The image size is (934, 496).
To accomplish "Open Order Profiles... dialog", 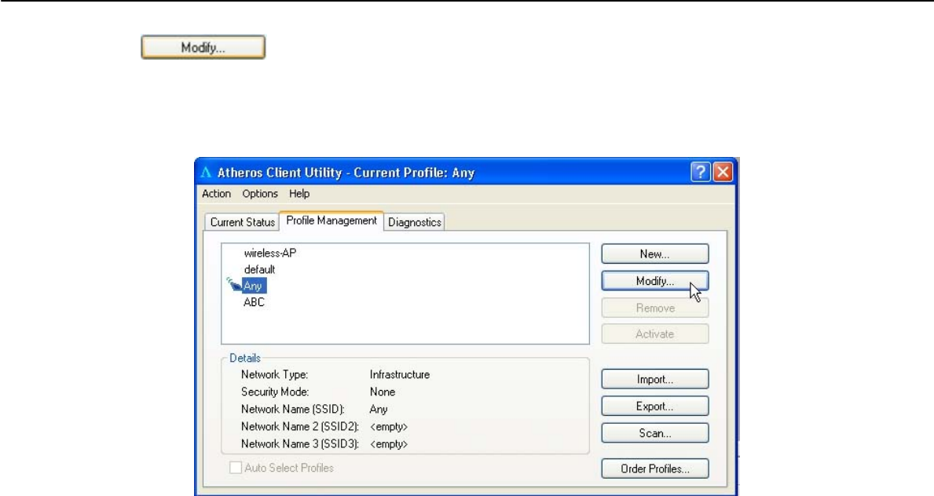I will point(654,469).
